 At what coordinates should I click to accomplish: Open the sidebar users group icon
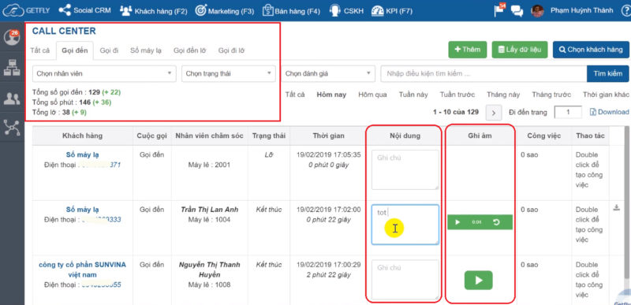(x=12, y=99)
